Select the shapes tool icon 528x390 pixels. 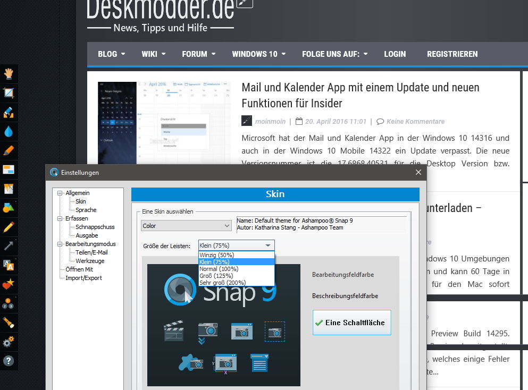(9, 208)
